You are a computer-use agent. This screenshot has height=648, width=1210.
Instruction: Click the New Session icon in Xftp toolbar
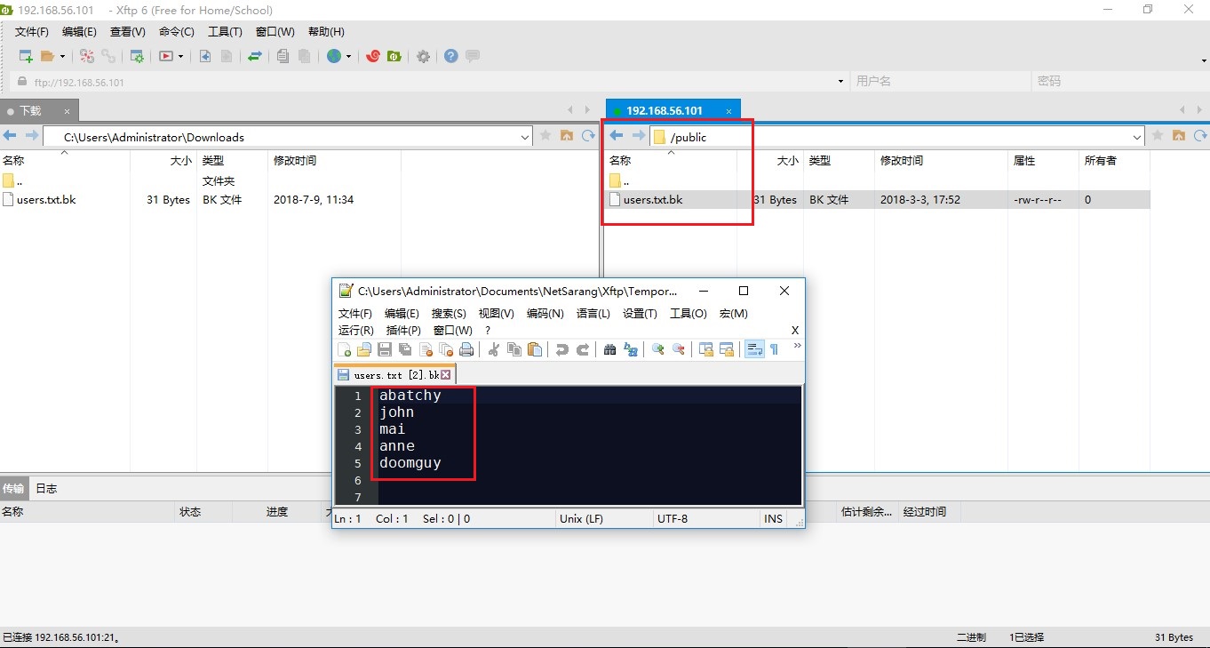pyautogui.click(x=26, y=56)
